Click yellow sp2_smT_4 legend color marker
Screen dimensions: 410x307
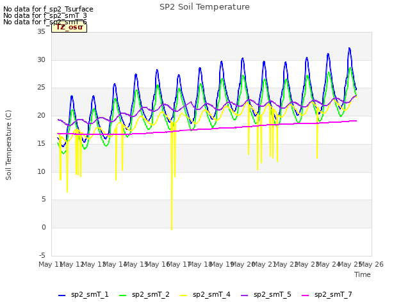tap(184, 295)
